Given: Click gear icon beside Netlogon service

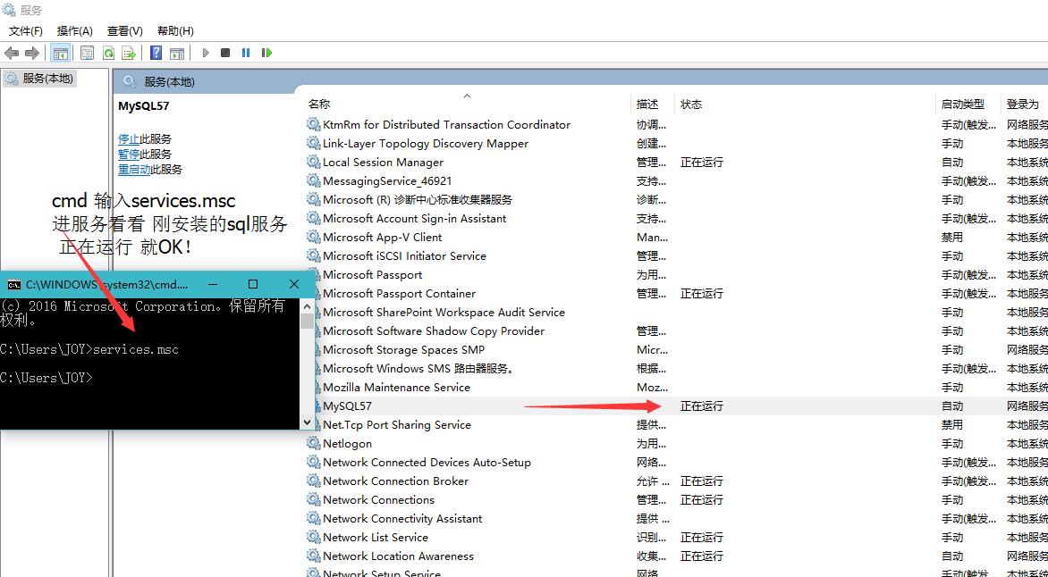Looking at the screenshot, I should click(314, 443).
